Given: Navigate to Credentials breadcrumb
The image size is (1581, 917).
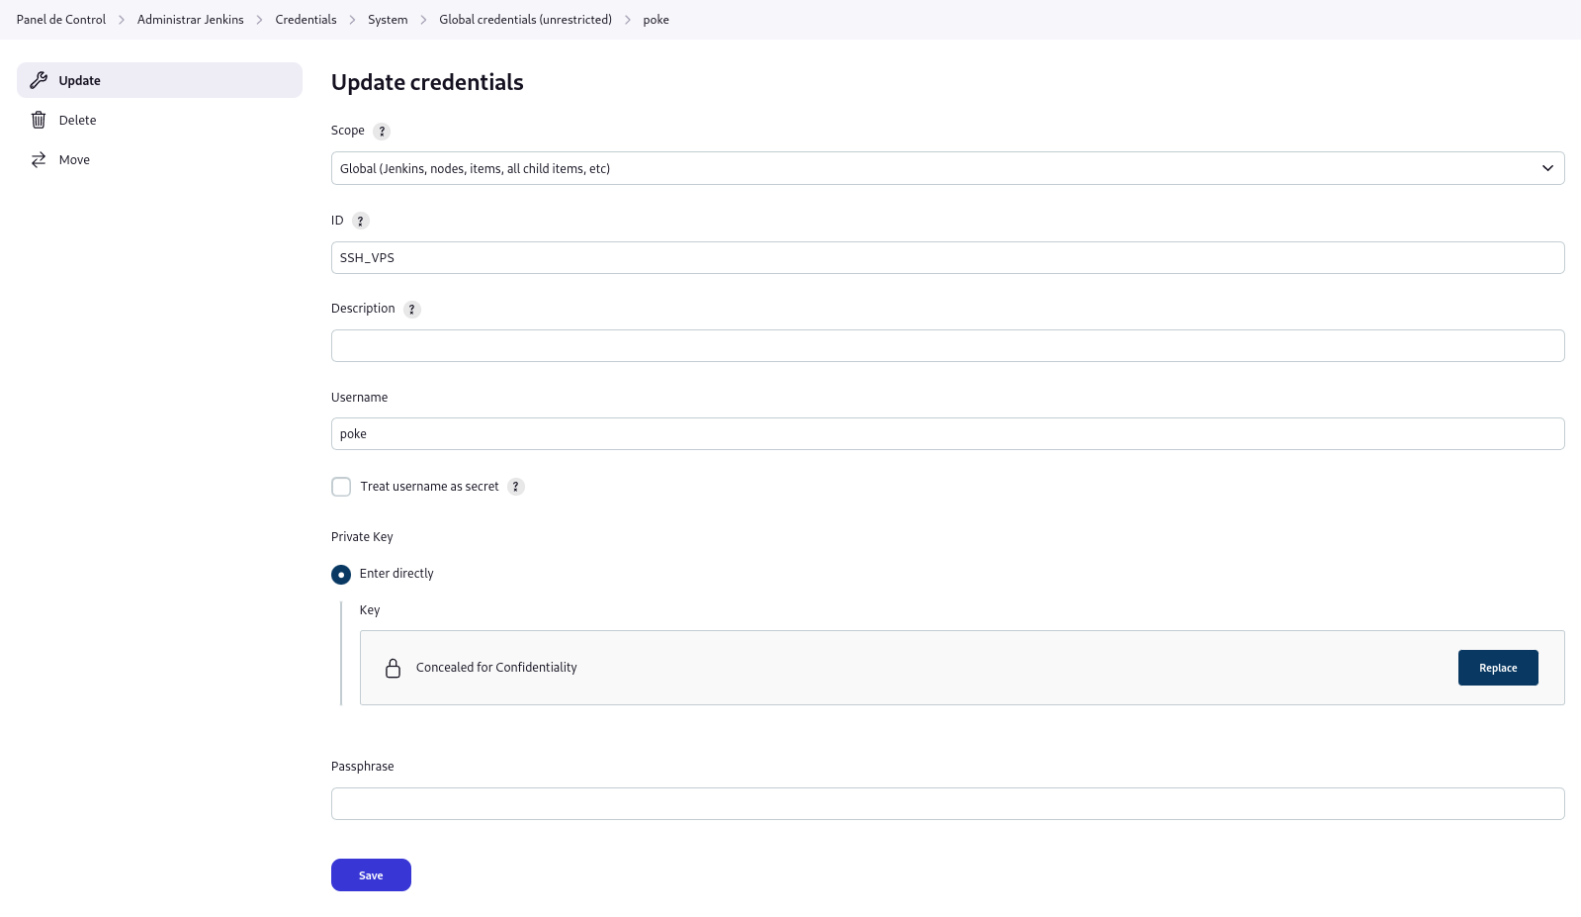Looking at the screenshot, I should [x=306, y=20].
